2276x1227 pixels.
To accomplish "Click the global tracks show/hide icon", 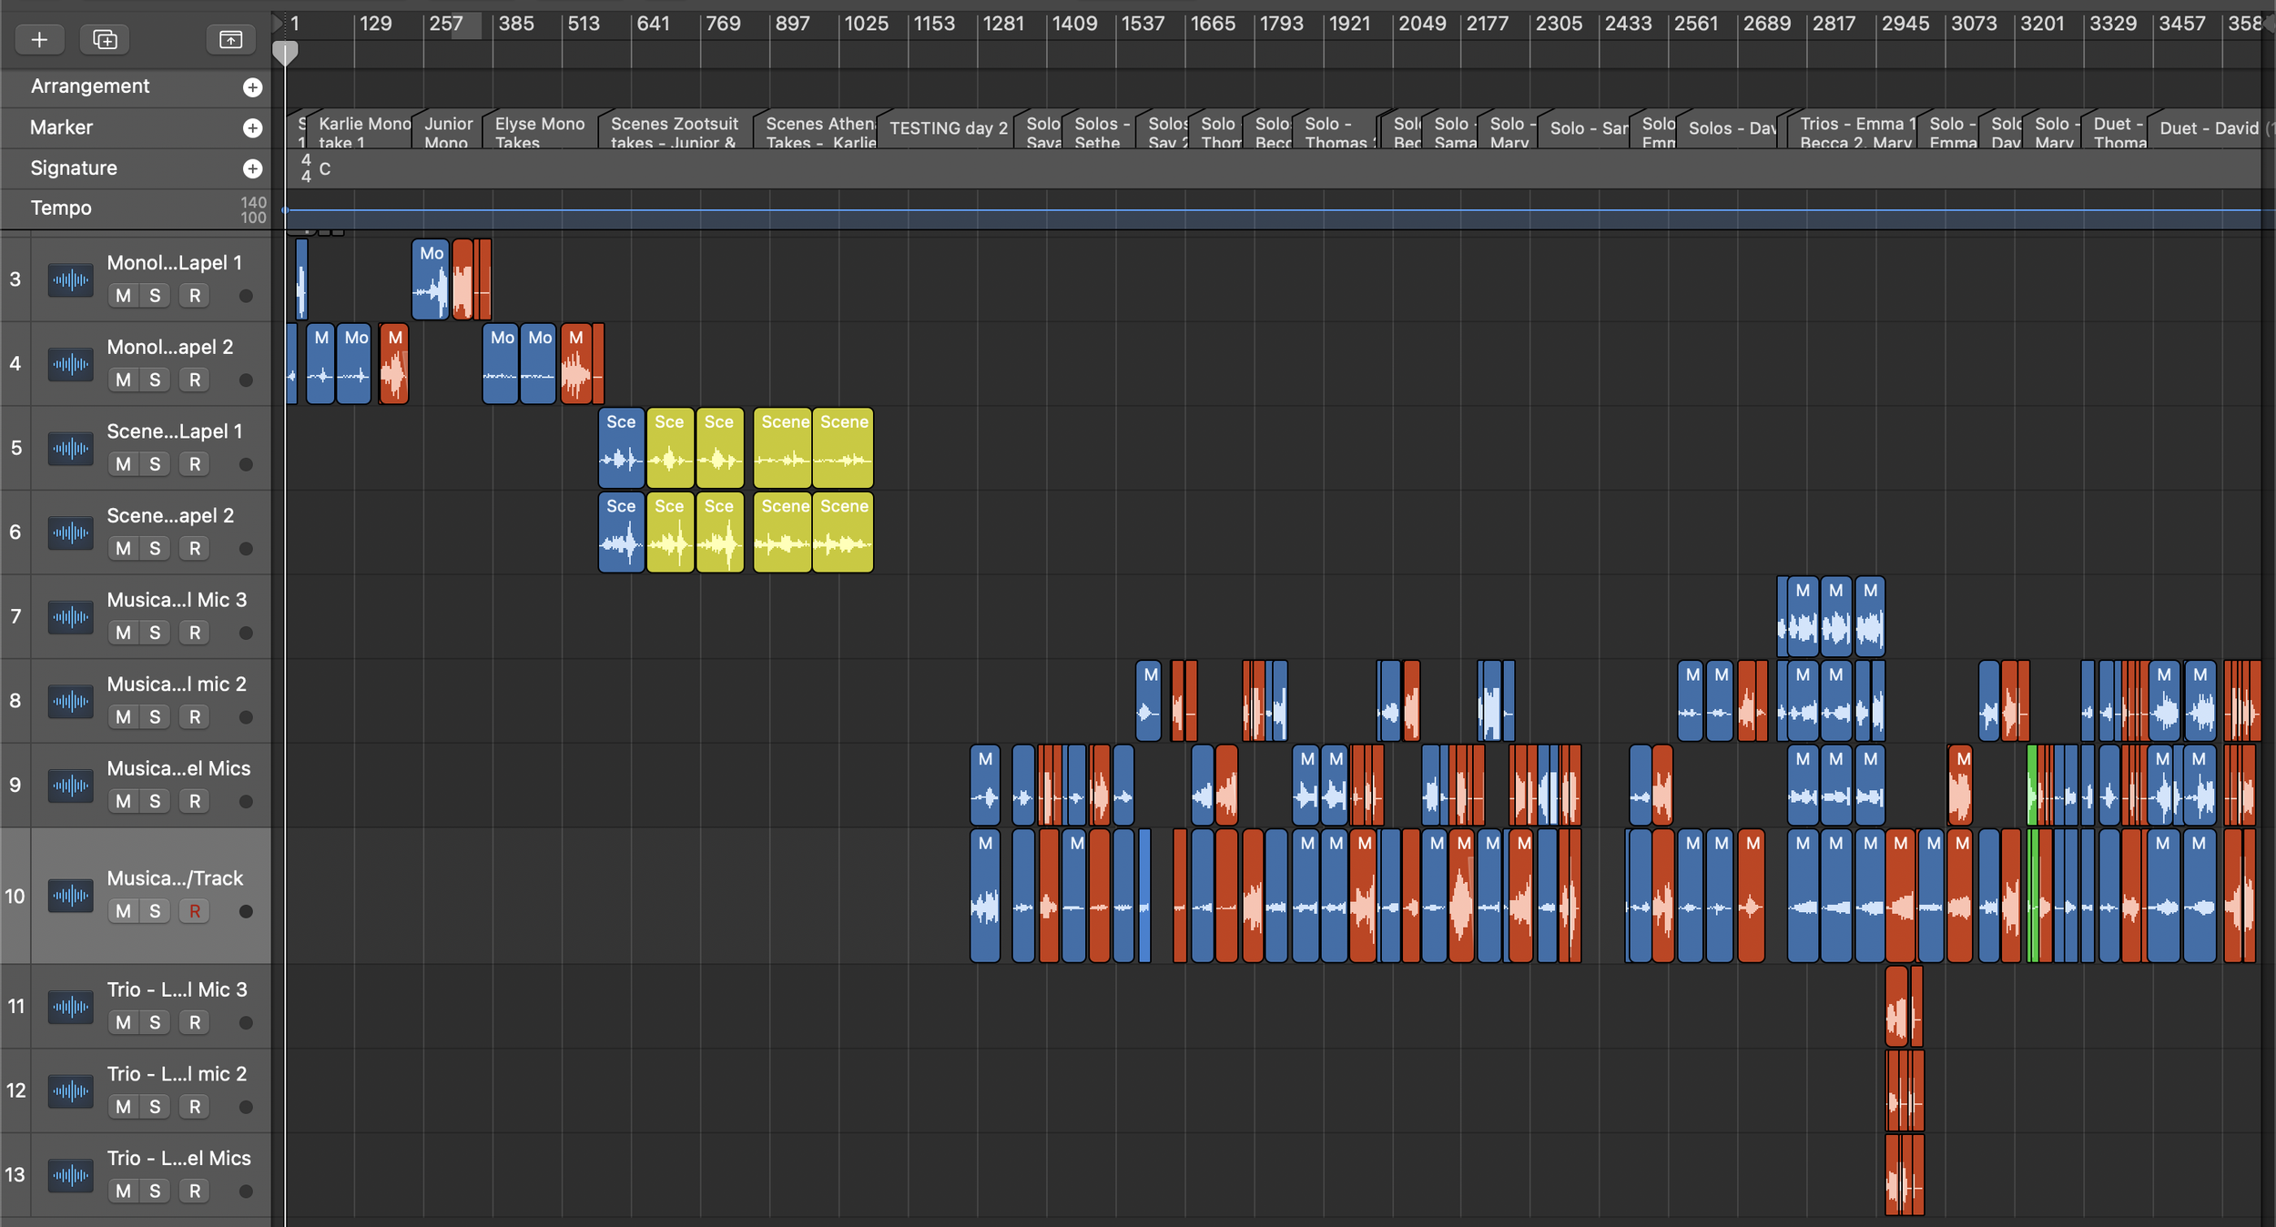I will 230,39.
